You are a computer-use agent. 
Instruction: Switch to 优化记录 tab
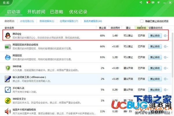[78, 12]
